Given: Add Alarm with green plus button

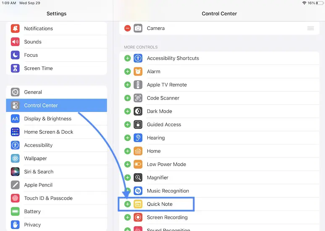Looking at the screenshot, I should [128, 71].
